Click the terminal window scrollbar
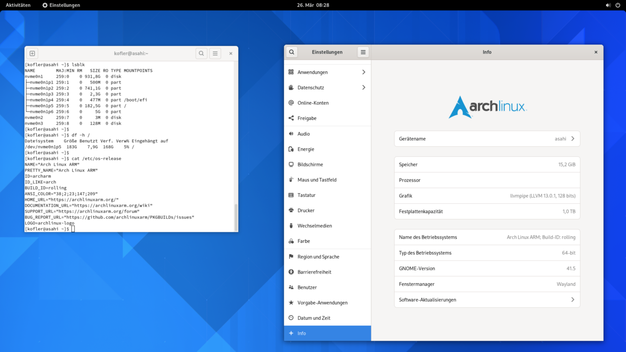Image resolution: width=626 pixels, height=352 pixels. tap(236, 217)
